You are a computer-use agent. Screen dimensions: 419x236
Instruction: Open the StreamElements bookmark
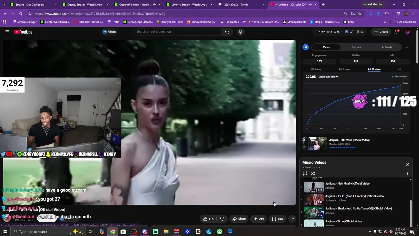pyautogui.click(x=295, y=22)
